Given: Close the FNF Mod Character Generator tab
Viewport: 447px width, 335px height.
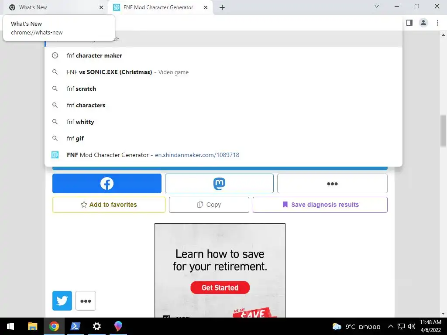Looking at the screenshot, I should click(206, 7).
